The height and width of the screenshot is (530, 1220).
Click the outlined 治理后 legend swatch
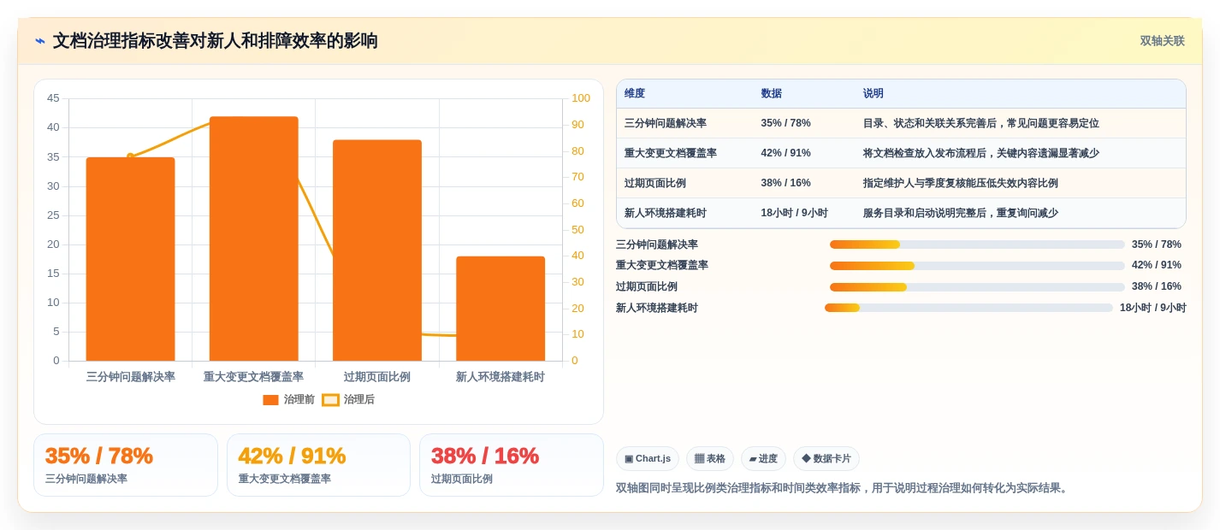click(x=330, y=399)
